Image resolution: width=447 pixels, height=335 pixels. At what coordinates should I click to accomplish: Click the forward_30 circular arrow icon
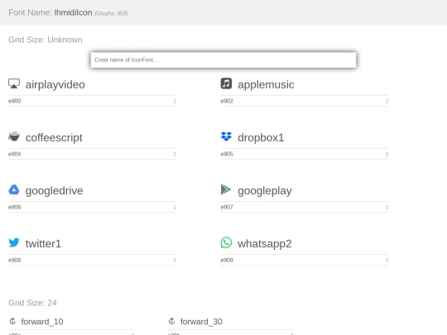[x=171, y=321]
